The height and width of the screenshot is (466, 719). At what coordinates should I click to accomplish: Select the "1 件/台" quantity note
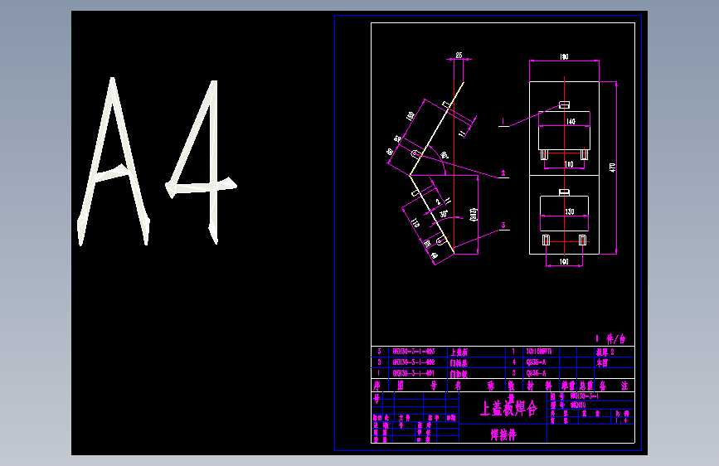click(x=610, y=339)
